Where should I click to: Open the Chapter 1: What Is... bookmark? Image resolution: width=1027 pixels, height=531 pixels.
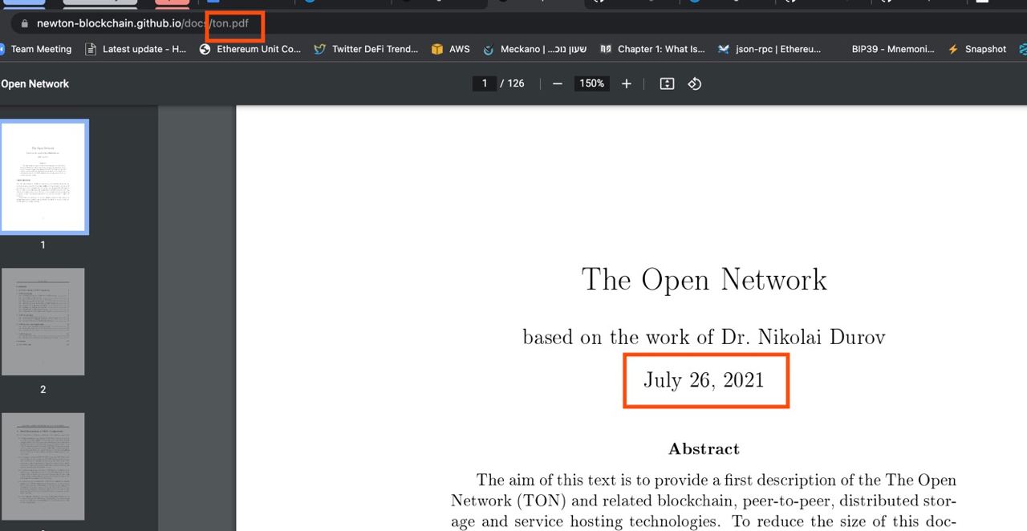[652, 49]
